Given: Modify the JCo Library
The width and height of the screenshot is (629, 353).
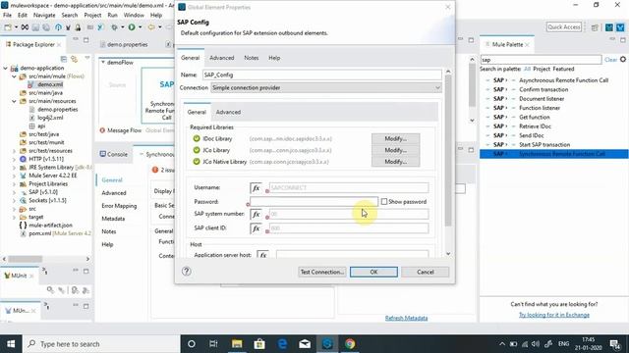Looking at the screenshot, I should pos(395,150).
